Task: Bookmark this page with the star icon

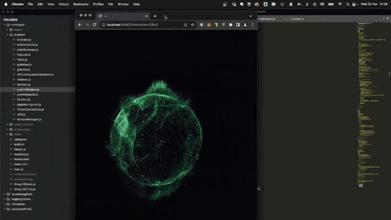Action: (x=193, y=25)
